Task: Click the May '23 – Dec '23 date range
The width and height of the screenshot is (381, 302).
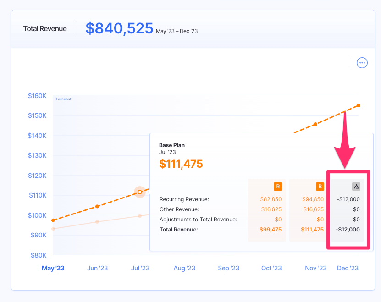Action: click(177, 31)
